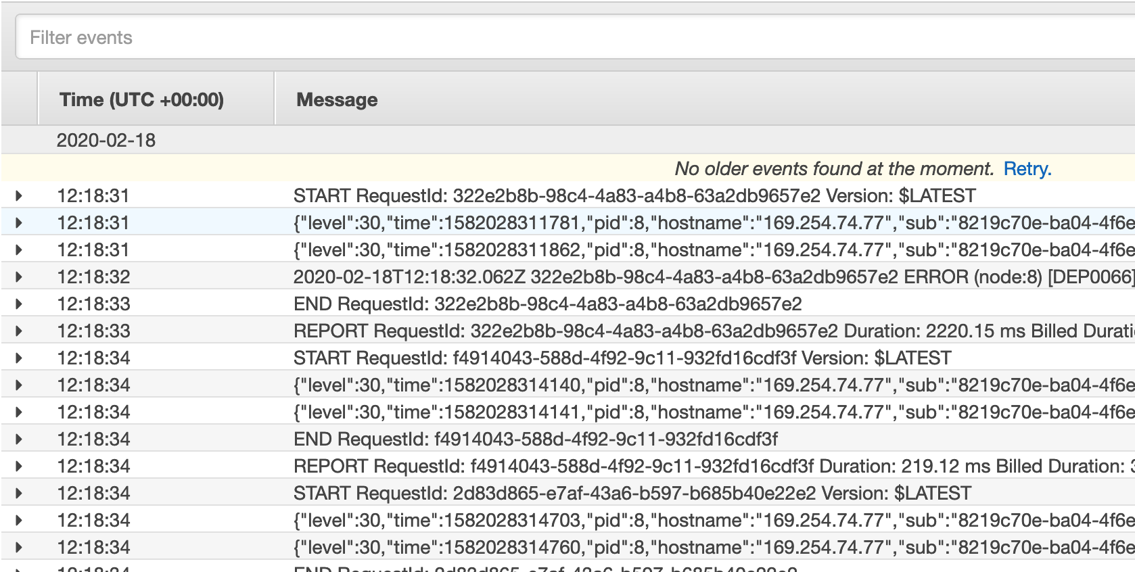
Task: Select the ERROR (node:8) log message text
Action: 714,277
